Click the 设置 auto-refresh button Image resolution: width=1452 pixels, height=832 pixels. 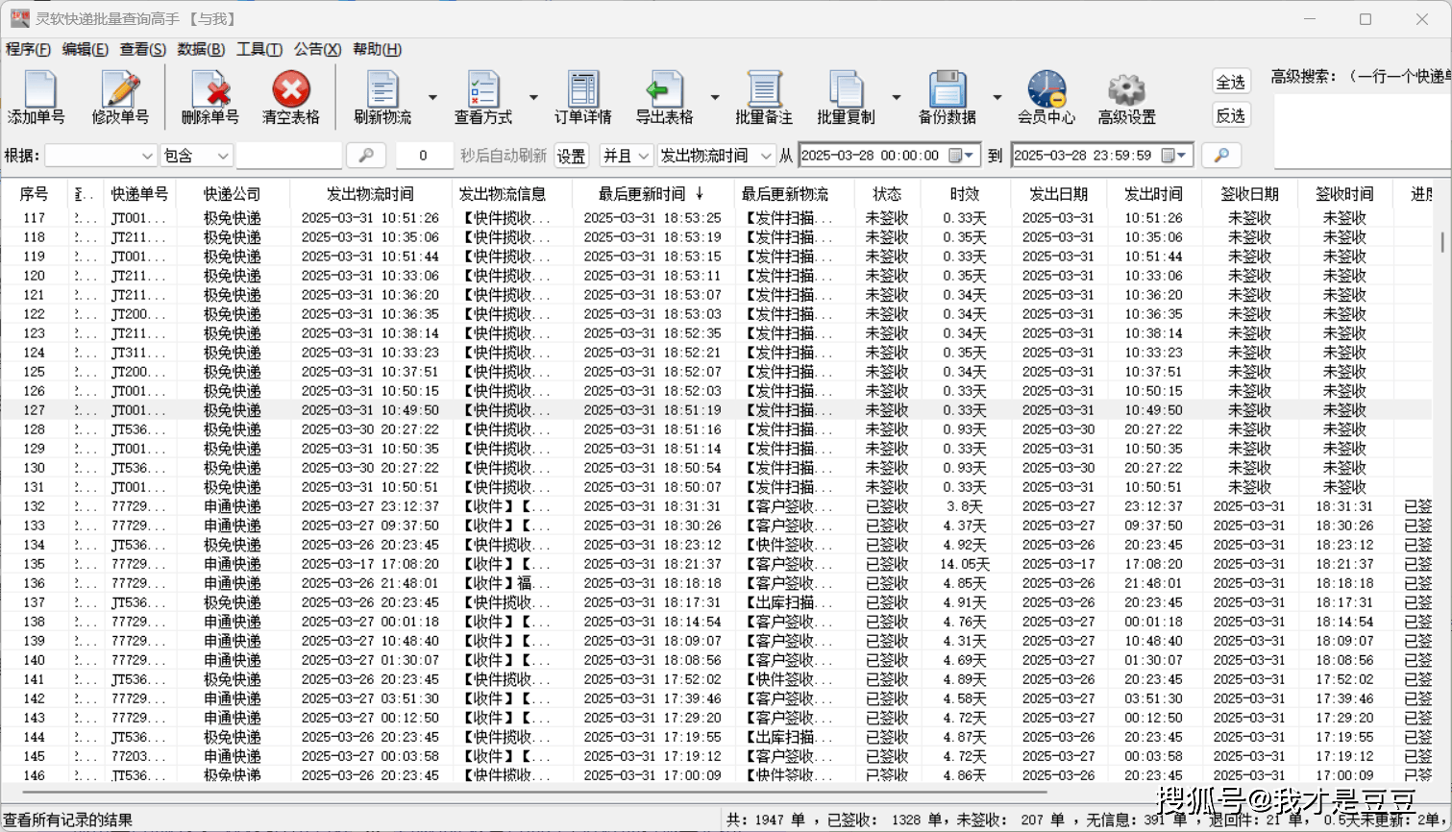coord(571,156)
